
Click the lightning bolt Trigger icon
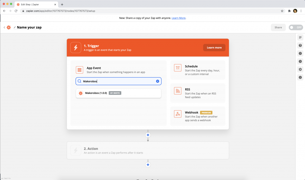click(x=76, y=47)
